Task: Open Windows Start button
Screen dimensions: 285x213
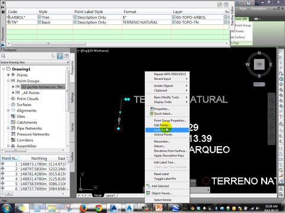Action: tap(7, 208)
